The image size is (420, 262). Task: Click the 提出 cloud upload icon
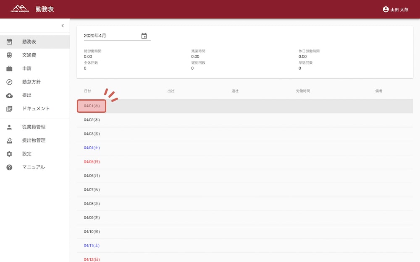pyautogui.click(x=9, y=96)
